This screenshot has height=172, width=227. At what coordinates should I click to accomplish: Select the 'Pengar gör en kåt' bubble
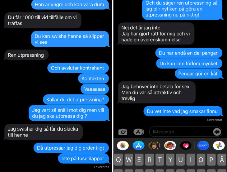(199, 74)
